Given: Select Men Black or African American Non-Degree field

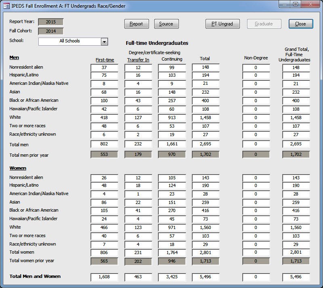Looking at the screenshot, I should point(256,101).
